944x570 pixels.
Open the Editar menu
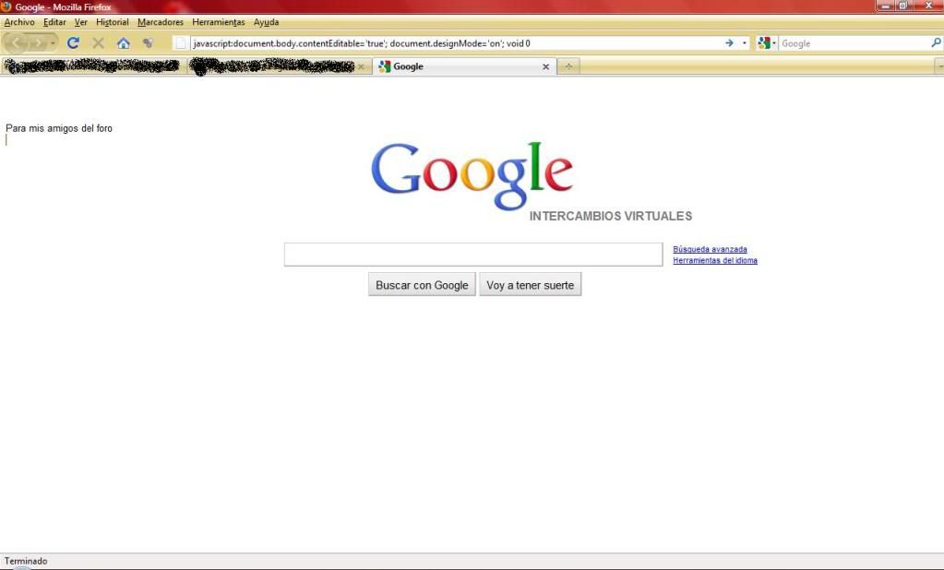tap(54, 22)
